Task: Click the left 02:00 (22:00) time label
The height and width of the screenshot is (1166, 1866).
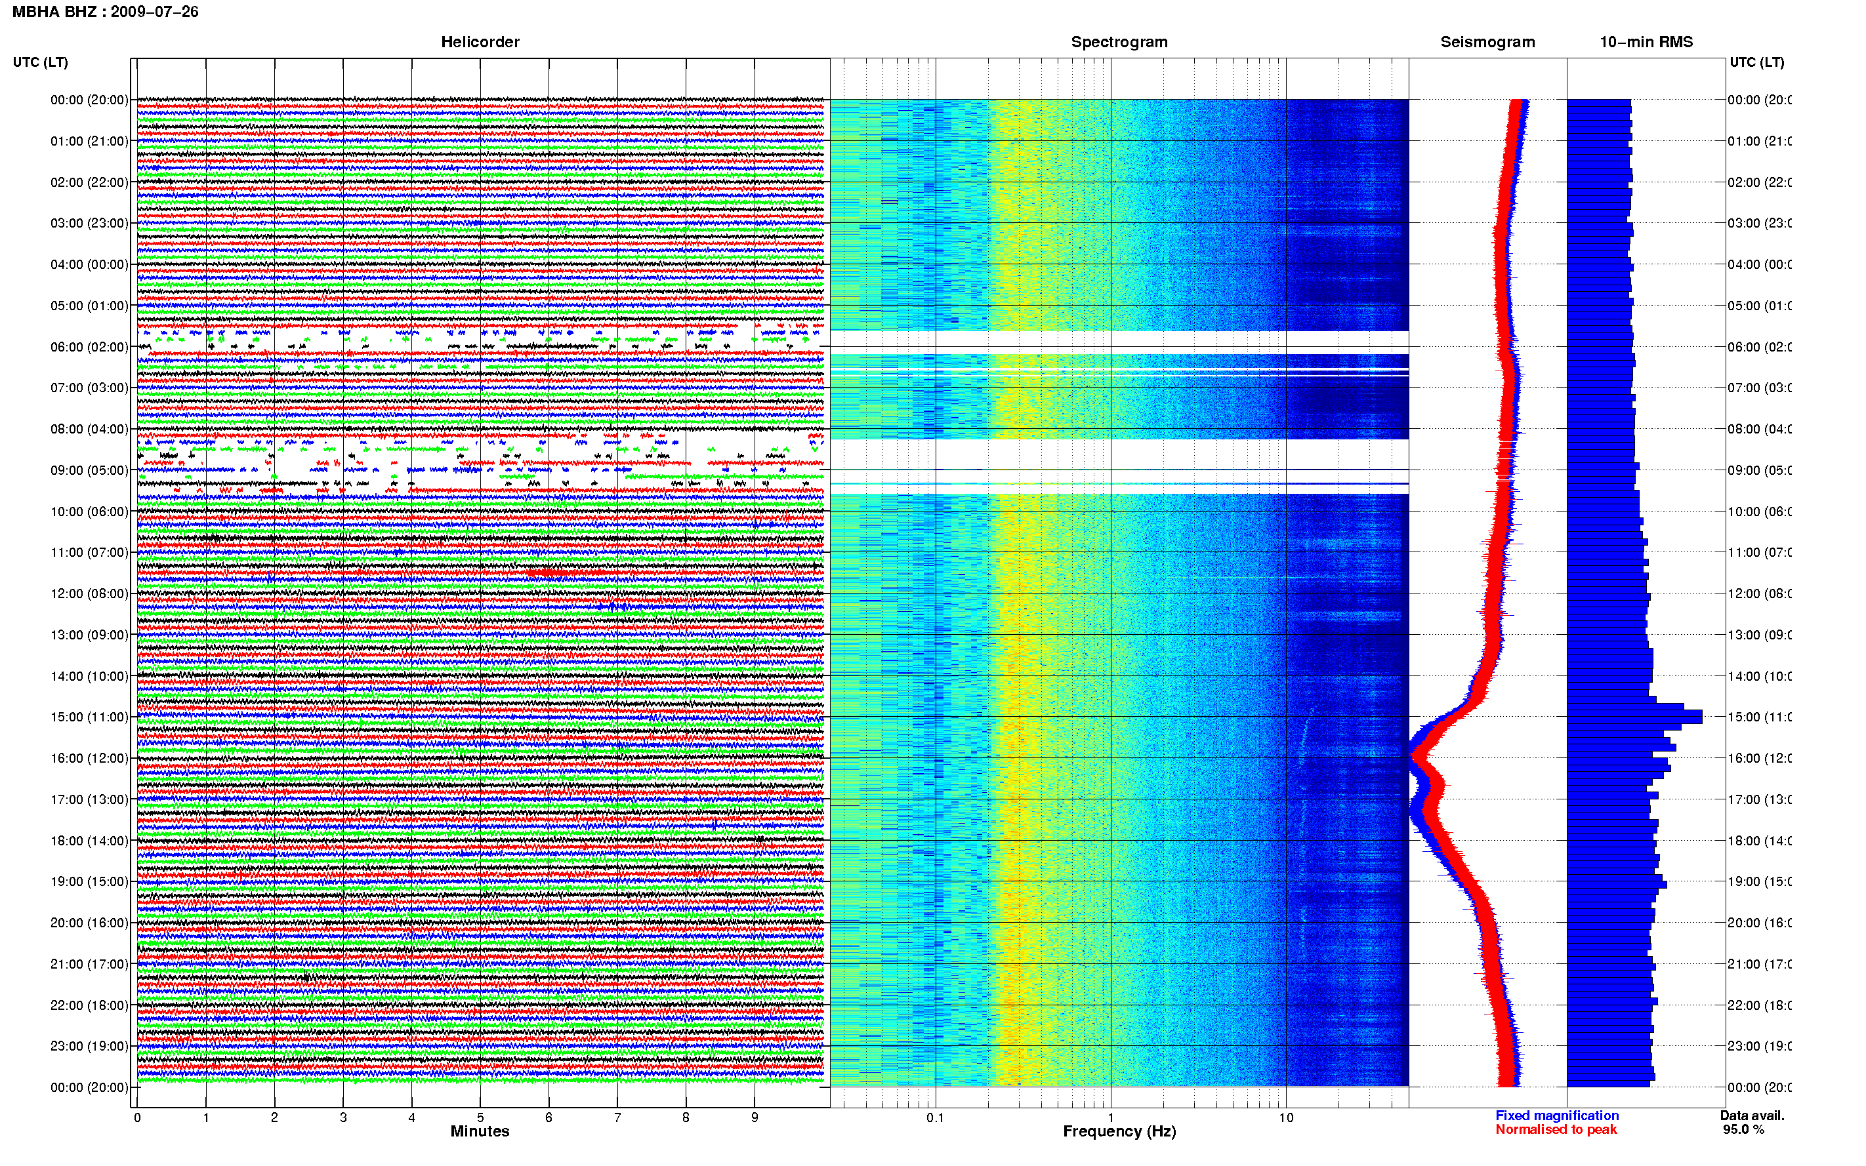Action: coord(89,182)
